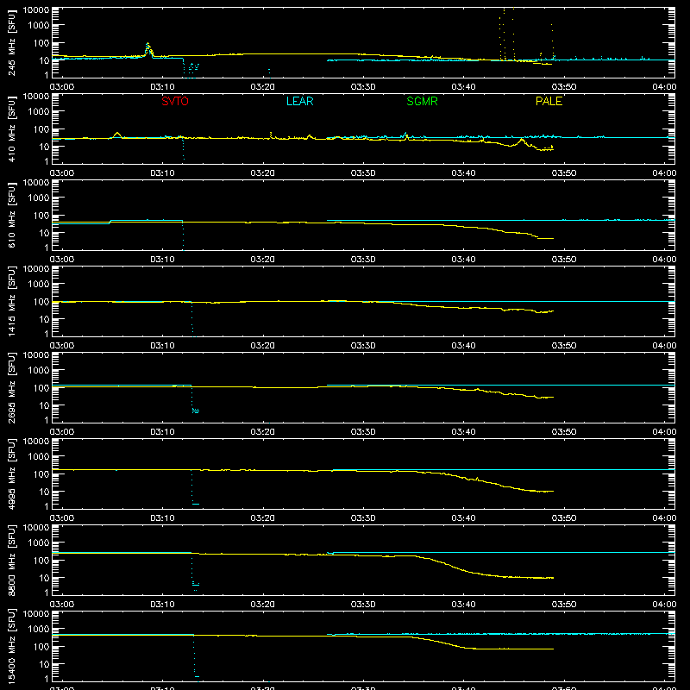Click the green SGMR station label
The image size is (690, 690).
coord(422,101)
